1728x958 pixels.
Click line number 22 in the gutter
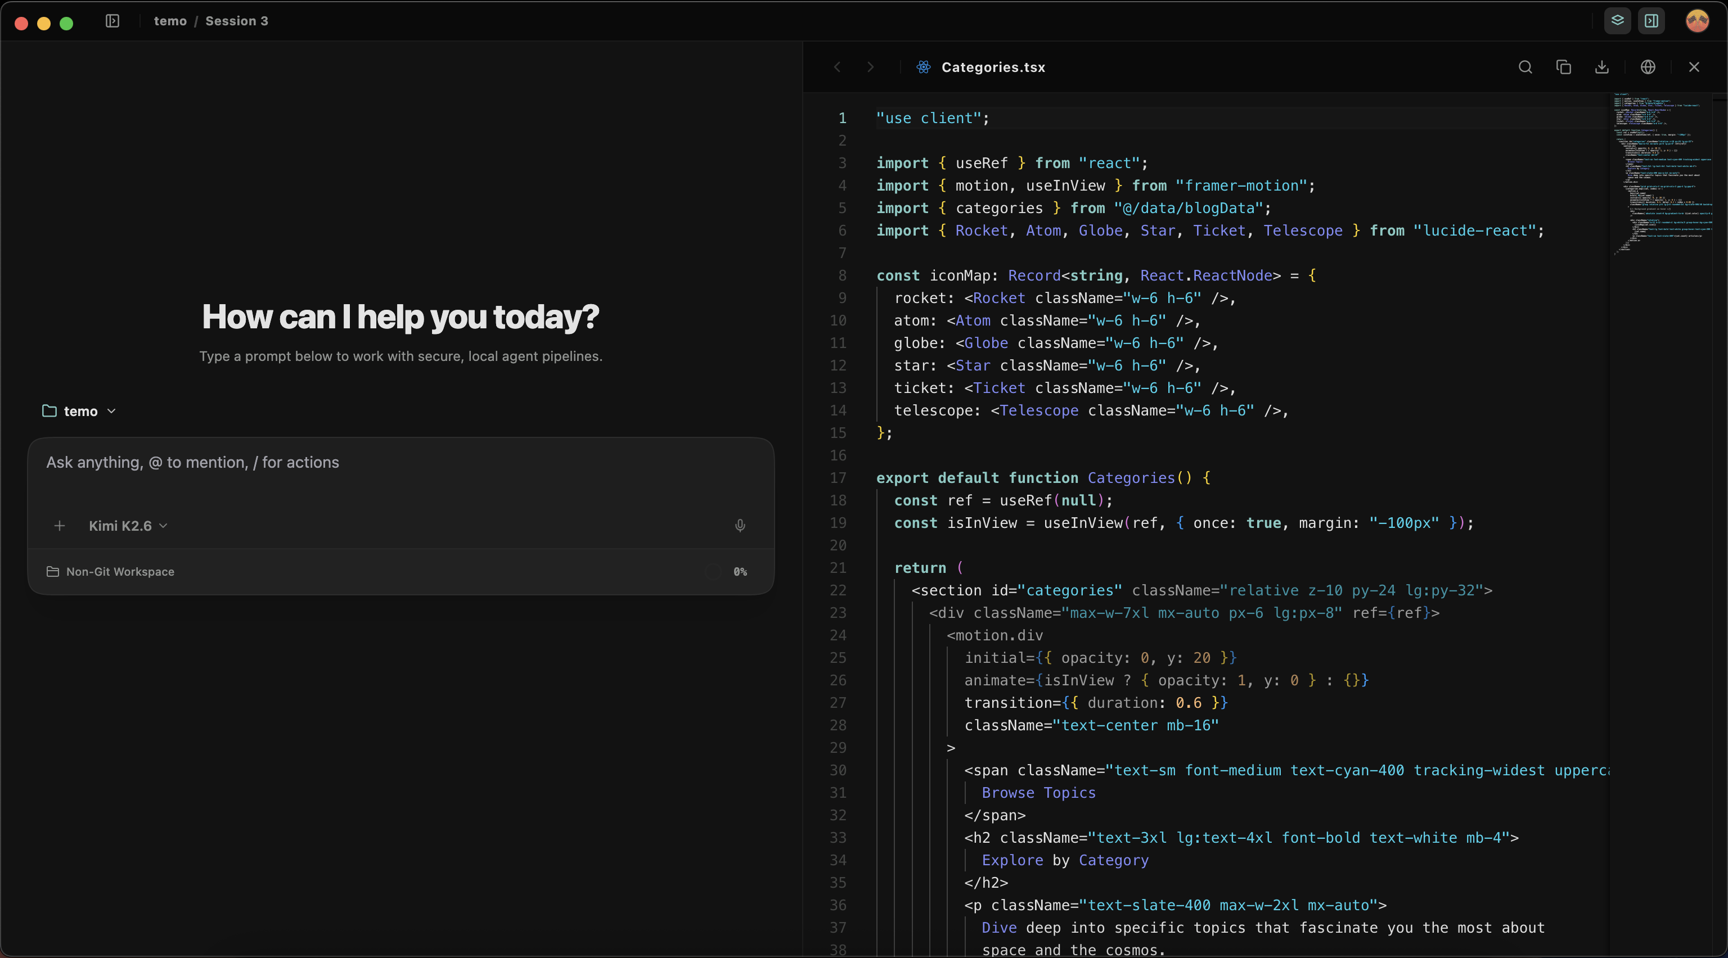pos(838,591)
